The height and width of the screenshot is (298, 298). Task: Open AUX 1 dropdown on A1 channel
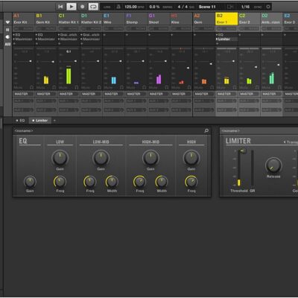click(x=23, y=101)
